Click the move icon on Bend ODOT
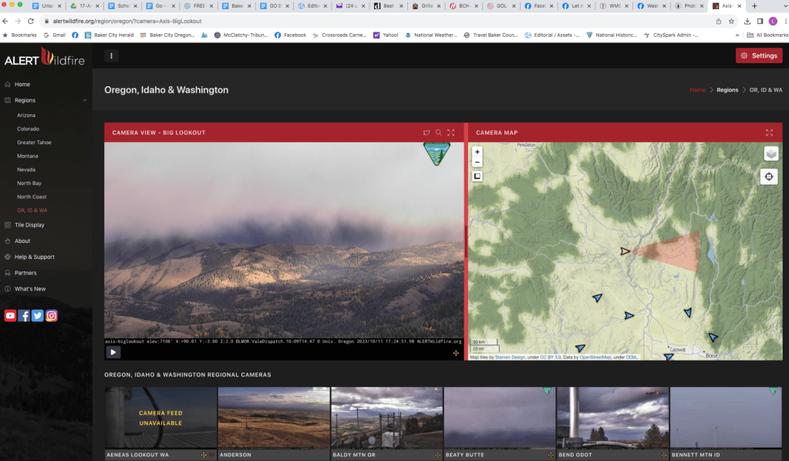 (664, 455)
